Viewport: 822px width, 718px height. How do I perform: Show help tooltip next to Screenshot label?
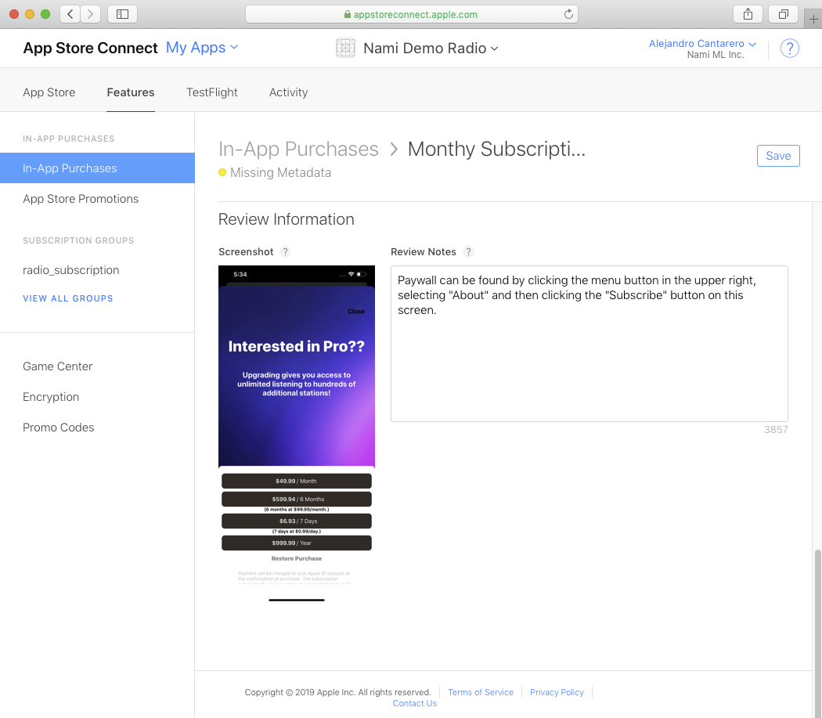[285, 252]
